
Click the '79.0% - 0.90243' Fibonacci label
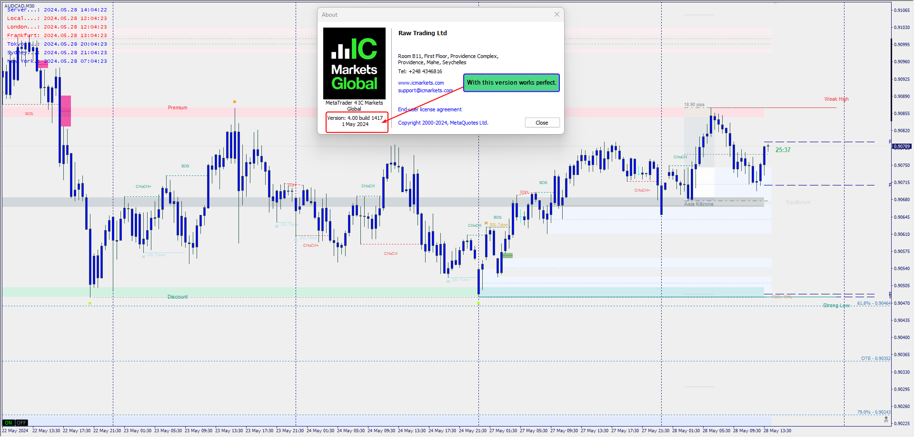click(x=874, y=412)
